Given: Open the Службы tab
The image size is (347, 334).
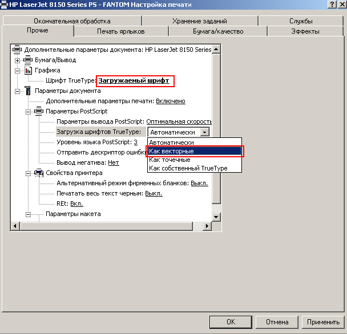Looking at the screenshot, I should 301,21.
